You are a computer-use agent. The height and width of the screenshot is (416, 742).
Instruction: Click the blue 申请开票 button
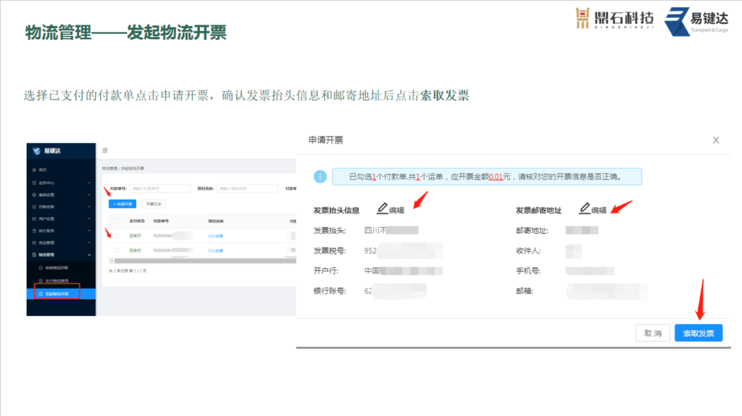click(122, 204)
